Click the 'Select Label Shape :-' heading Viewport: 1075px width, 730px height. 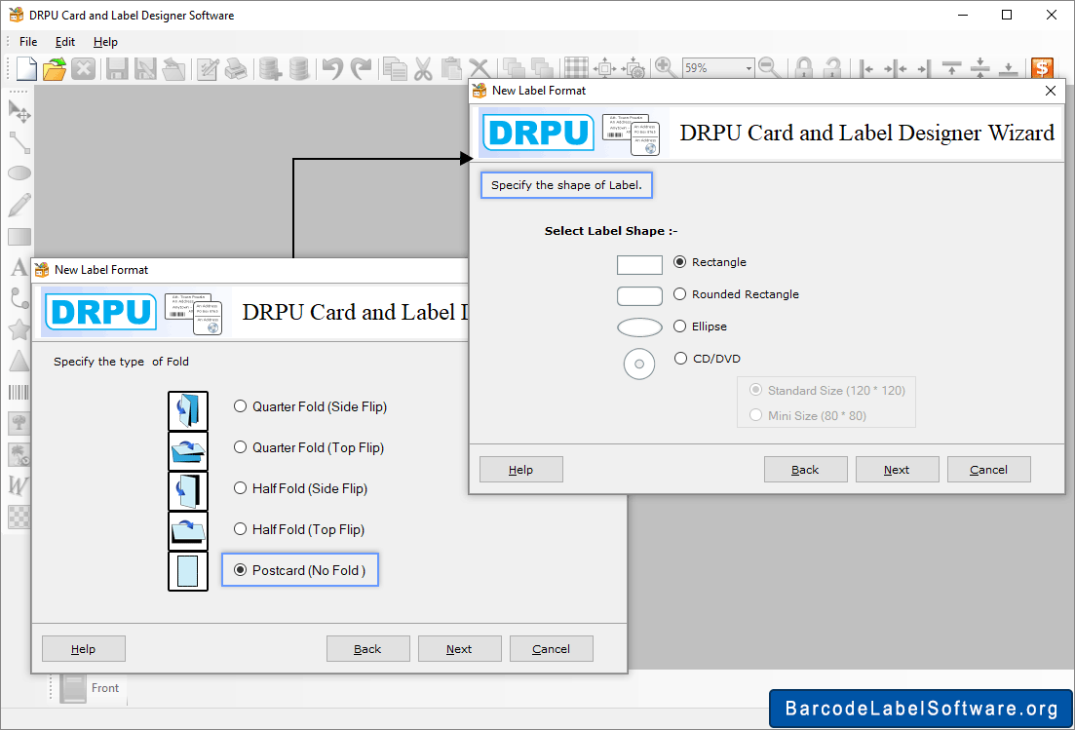(611, 231)
